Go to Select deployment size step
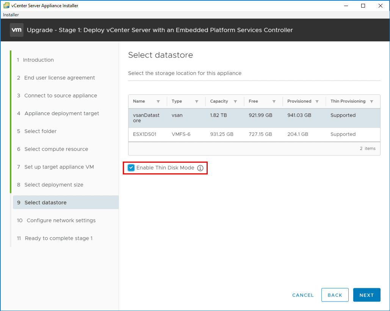390x311 pixels. 54,185
